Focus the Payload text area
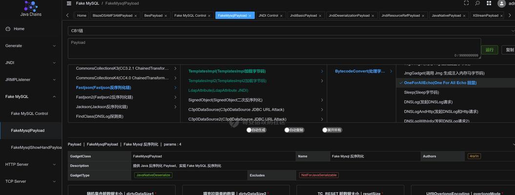This screenshot has width=515, height=195. pos(274,48)
